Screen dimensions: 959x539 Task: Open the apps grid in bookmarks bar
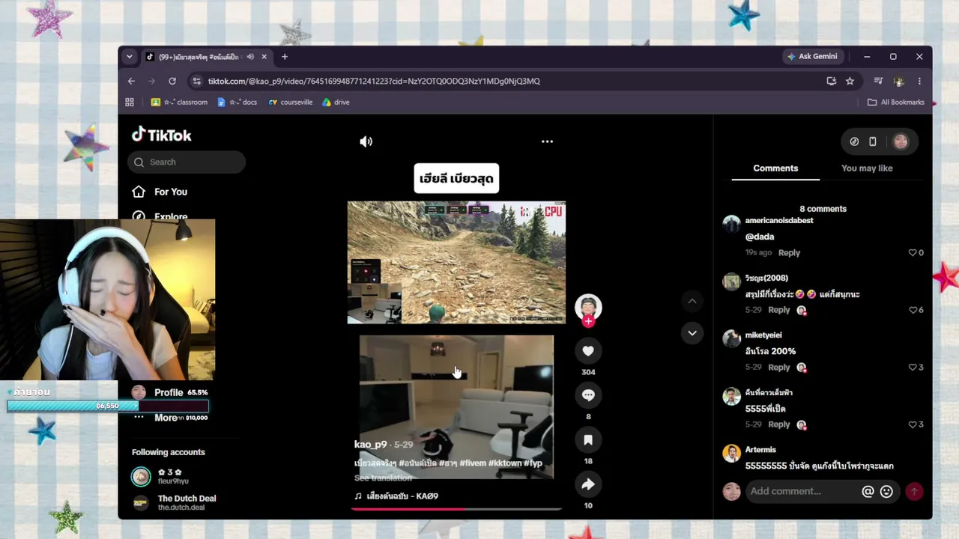(x=130, y=103)
